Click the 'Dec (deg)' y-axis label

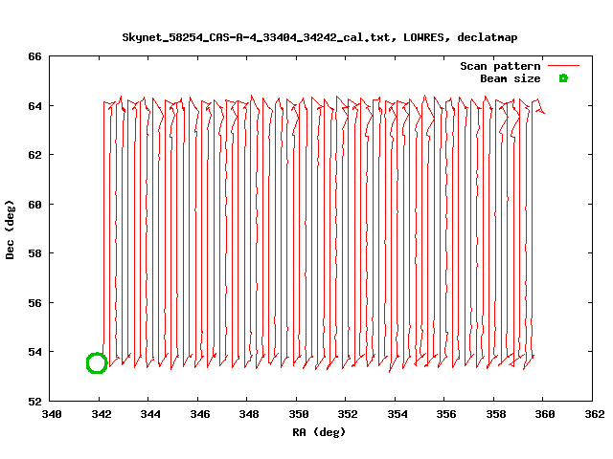[x=10, y=229]
